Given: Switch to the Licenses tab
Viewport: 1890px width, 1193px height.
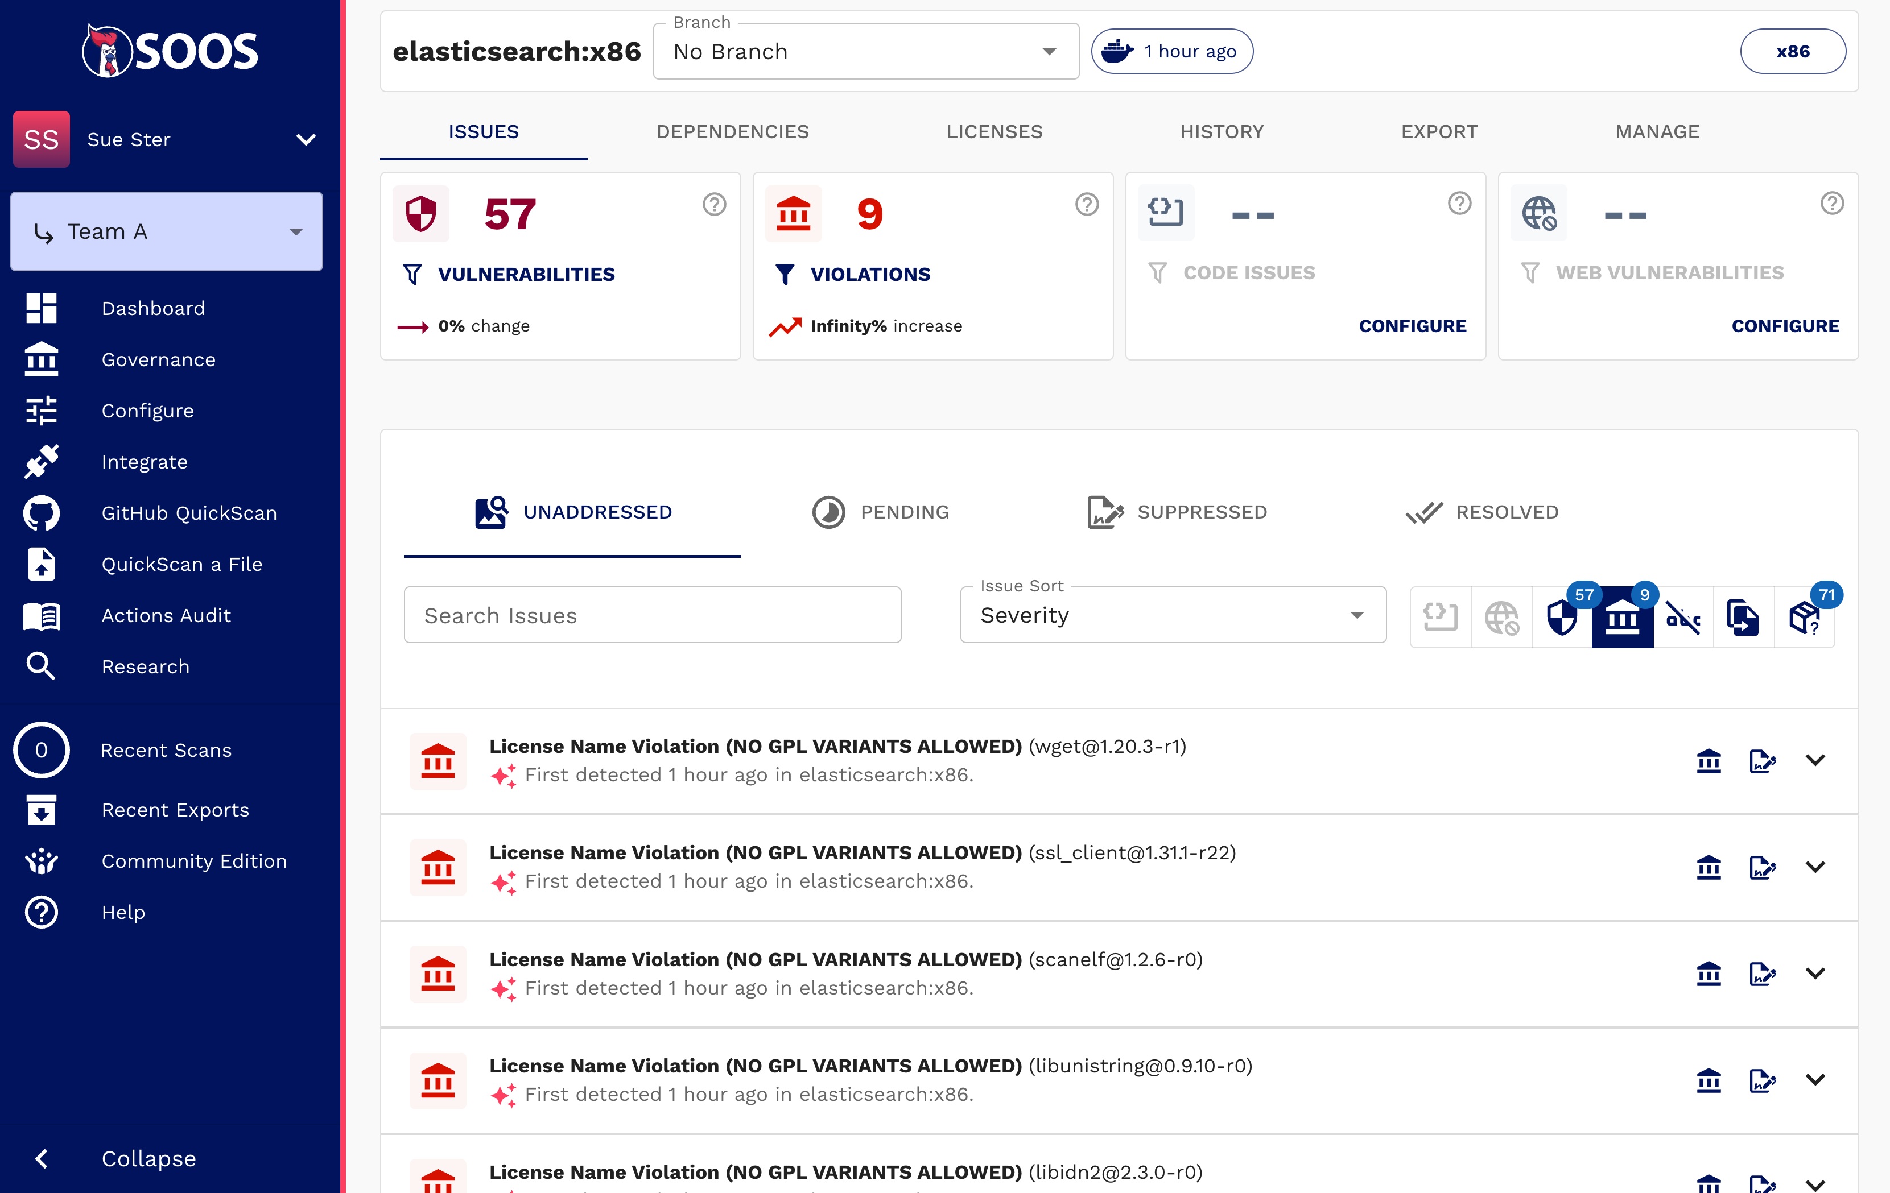Looking at the screenshot, I should (994, 132).
